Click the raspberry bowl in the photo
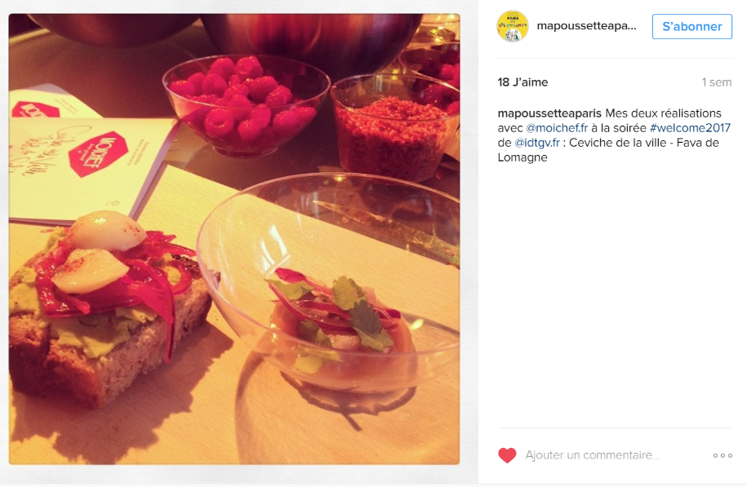 [246, 105]
